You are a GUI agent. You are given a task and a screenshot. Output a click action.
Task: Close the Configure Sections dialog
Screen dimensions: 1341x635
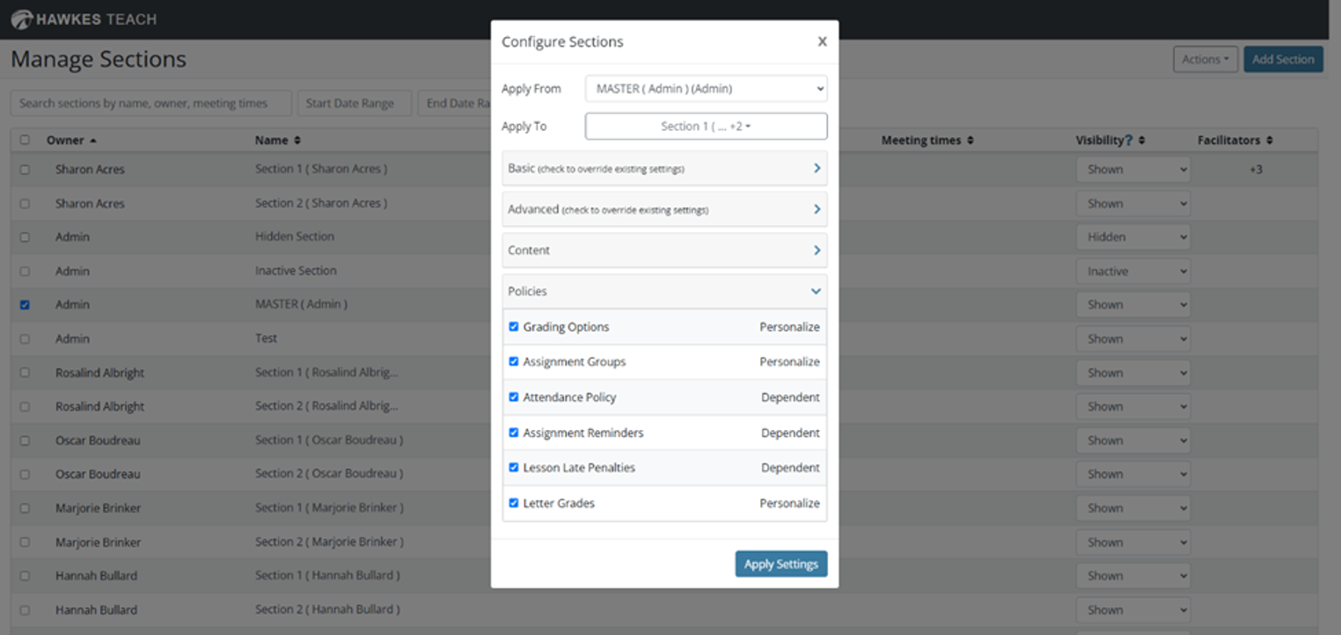click(822, 41)
